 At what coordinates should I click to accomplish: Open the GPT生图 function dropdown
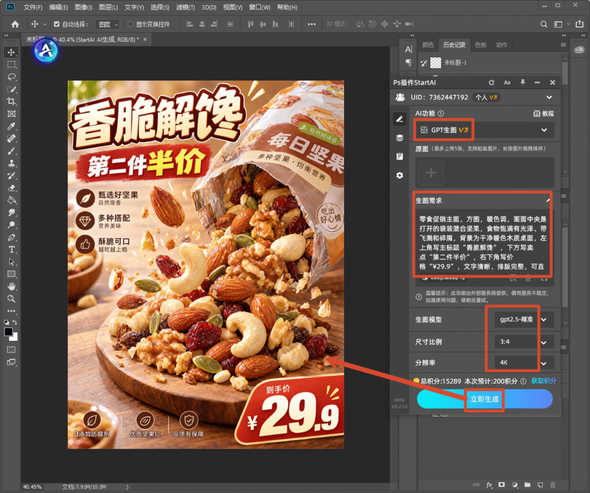tap(485, 130)
